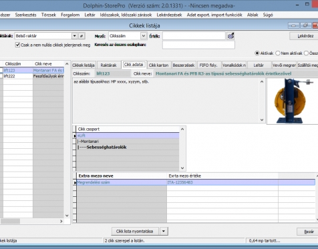Open the Lekérdezések menu
Screen dimensions: 318x249
(x=169, y=15)
